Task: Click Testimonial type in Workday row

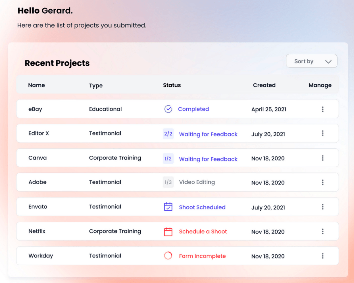Action: pos(105,256)
